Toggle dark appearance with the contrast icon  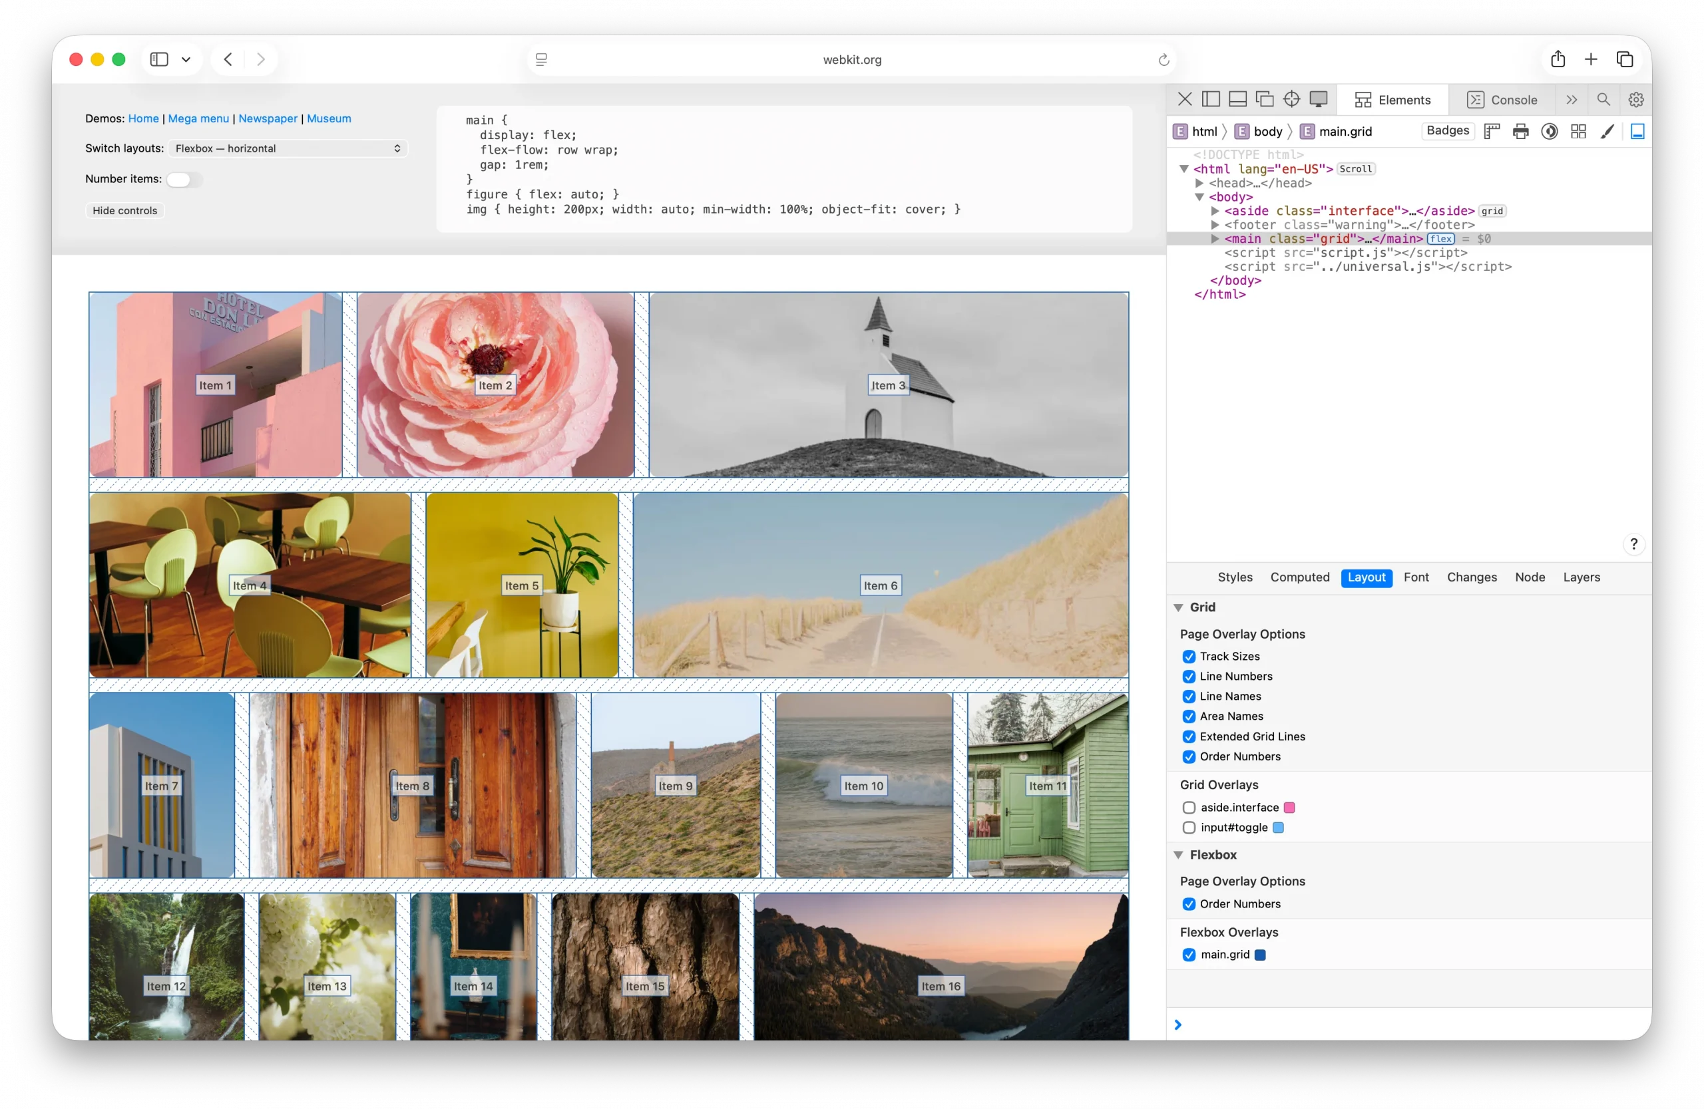tap(1549, 131)
